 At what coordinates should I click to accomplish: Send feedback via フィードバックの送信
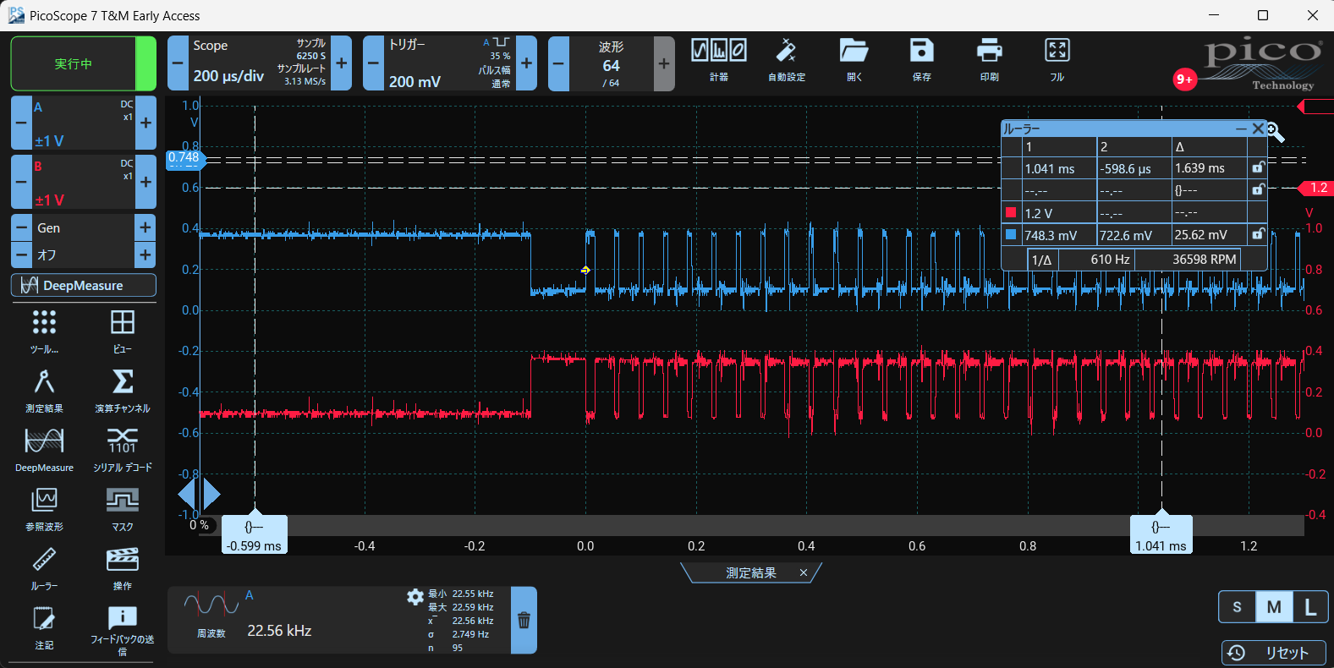123,631
